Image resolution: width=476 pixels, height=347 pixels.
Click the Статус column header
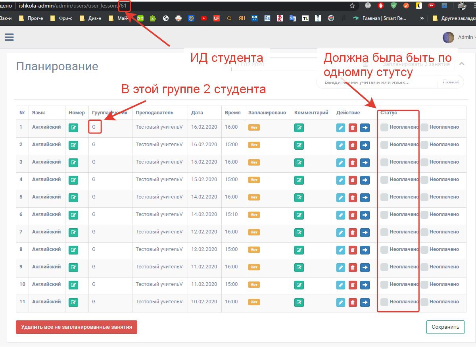389,113
